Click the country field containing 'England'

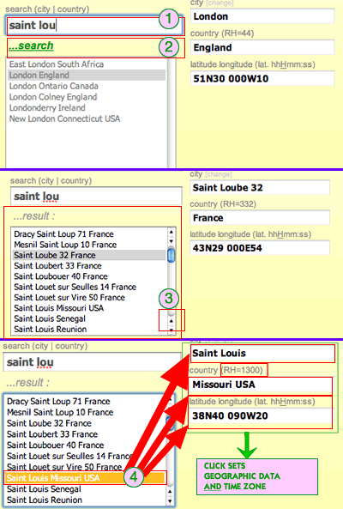262,47
